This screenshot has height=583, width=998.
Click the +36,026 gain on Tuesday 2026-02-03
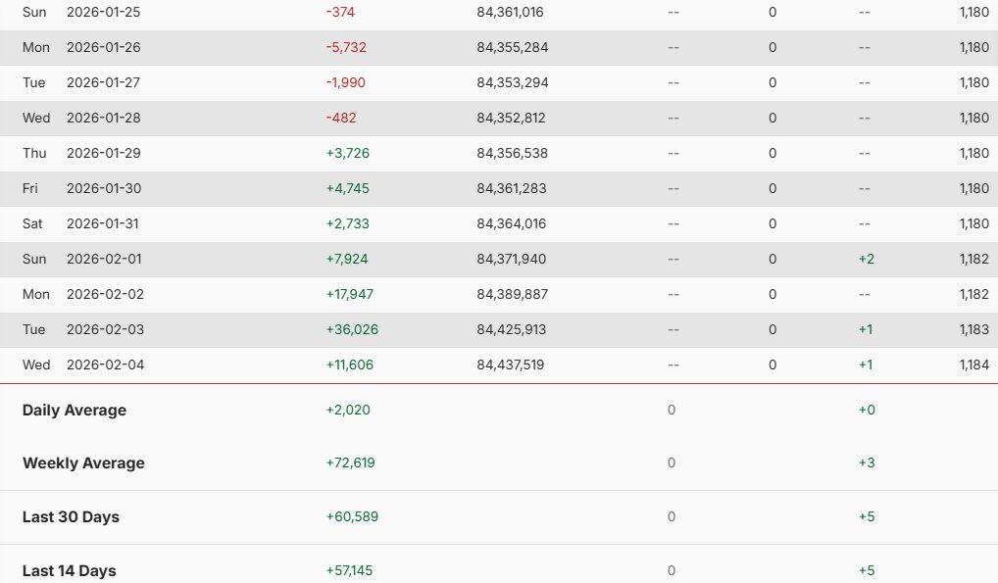(352, 329)
